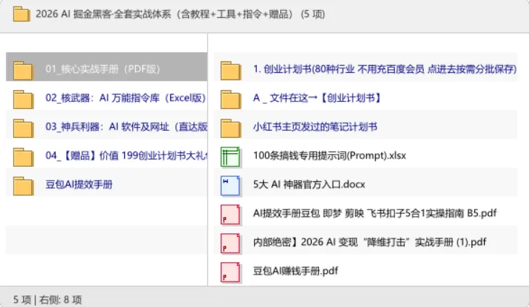Image resolution: width=529 pixels, height=307 pixels.
Task: Click folder icon beside 01_核心实战手册 (PDF版)
Action: point(23,71)
